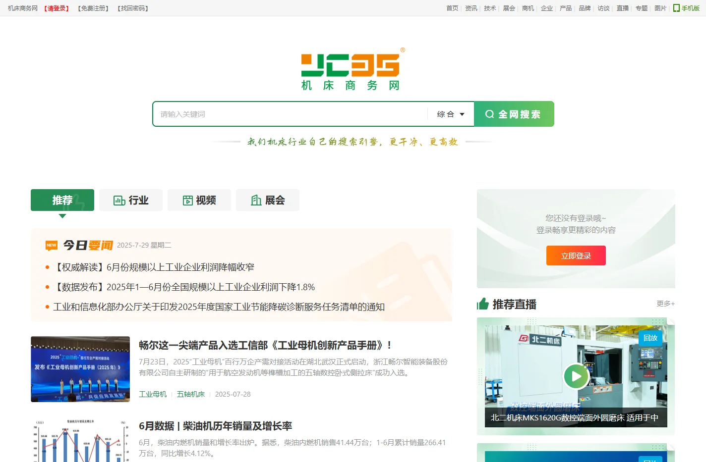The width and height of the screenshot is (706, 462).
Task: Open 图片 in the top navigation
Action: (660, 8)
